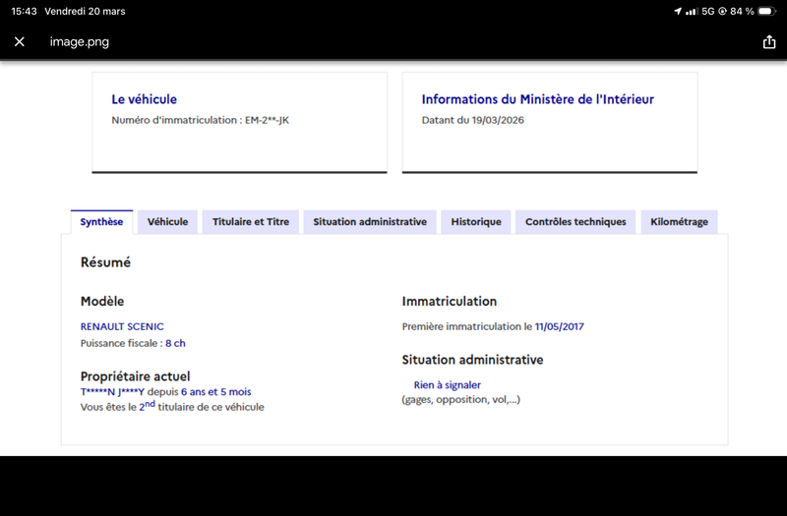Tap the image.png file title
Viewport: 787px width, 516px height.
tap(80, 41)
